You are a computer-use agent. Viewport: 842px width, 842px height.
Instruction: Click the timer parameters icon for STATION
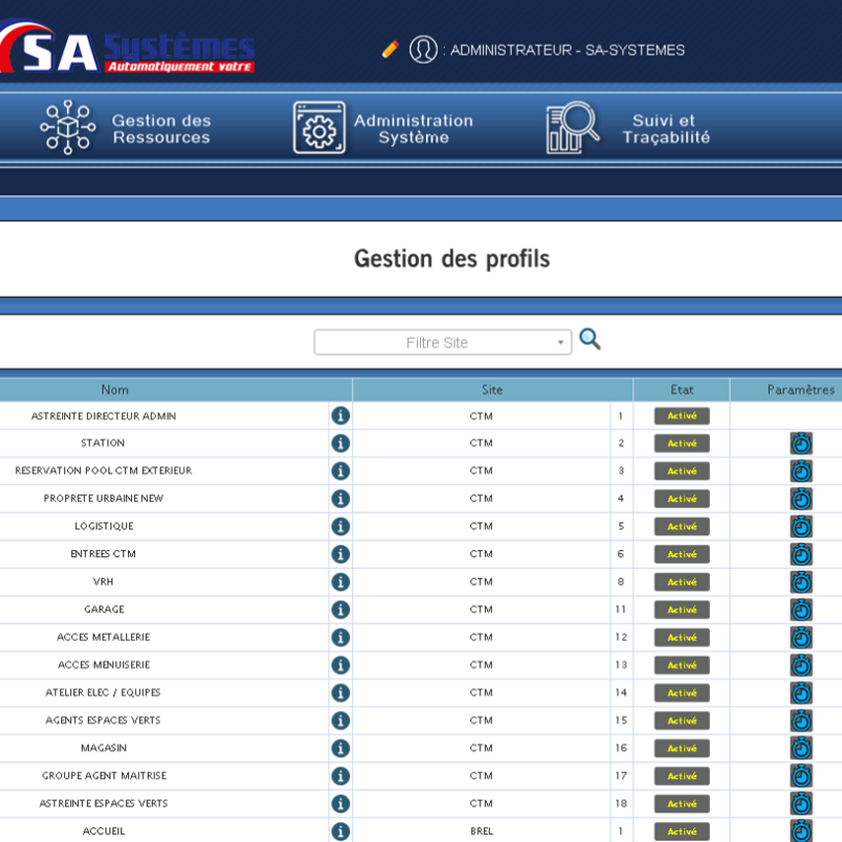(801, 444)
